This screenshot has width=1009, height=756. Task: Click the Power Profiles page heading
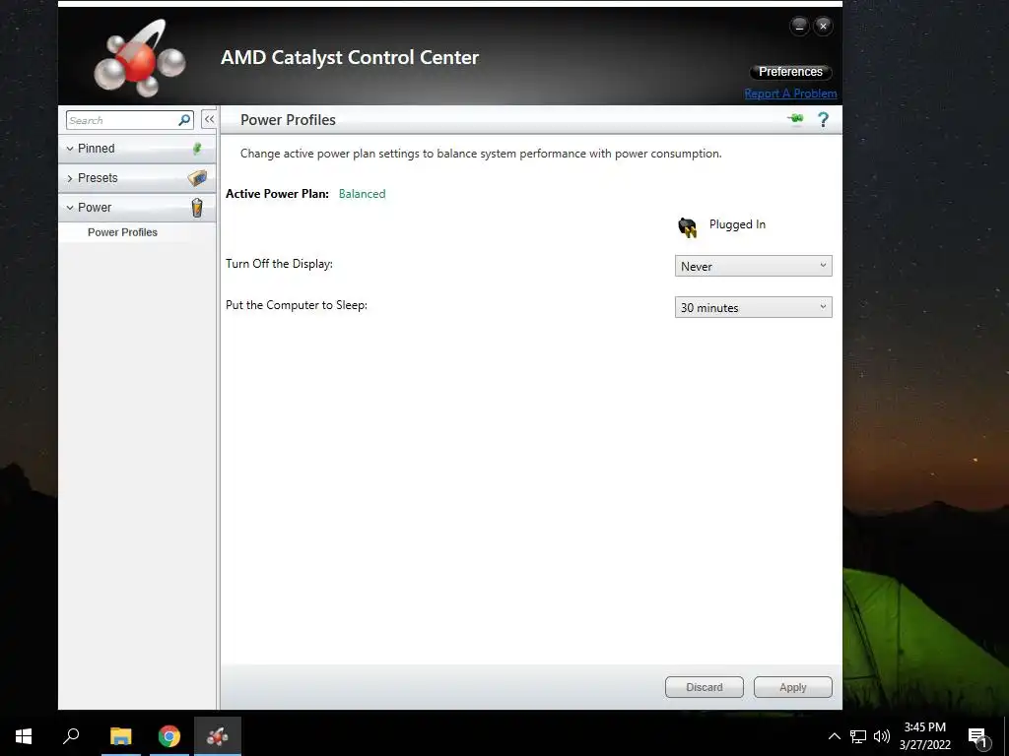(288, 119)
